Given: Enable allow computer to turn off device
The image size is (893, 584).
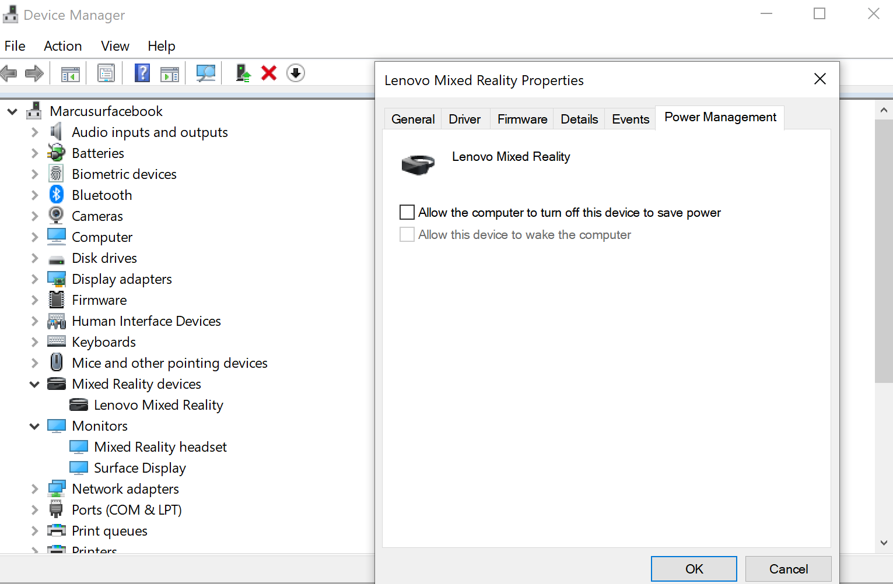Looking at the screenshot, I should click(x=407, y=212).
